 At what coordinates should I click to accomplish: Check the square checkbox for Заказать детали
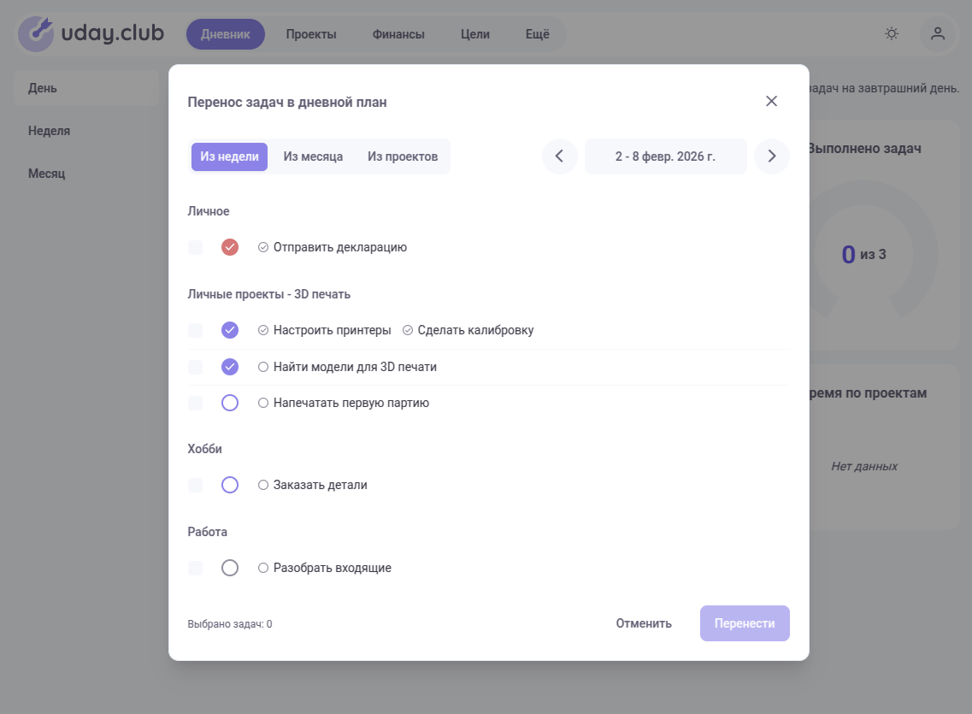(195, 485)
